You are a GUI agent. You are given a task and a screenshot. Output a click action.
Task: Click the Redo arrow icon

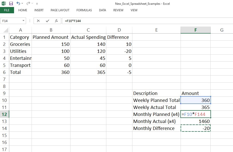pos(28,4)
